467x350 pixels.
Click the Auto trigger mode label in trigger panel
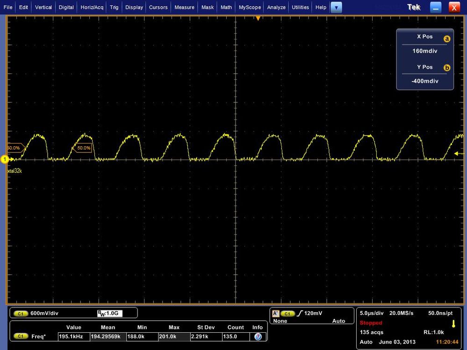click(x=338, y=321)
